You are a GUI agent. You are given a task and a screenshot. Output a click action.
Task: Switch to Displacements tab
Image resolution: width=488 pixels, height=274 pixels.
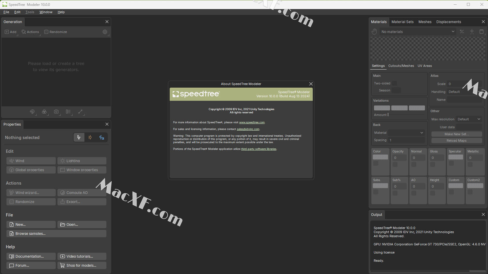click(448, 22)
